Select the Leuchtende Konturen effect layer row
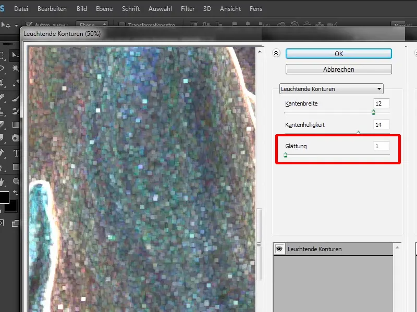 (340, 249)
